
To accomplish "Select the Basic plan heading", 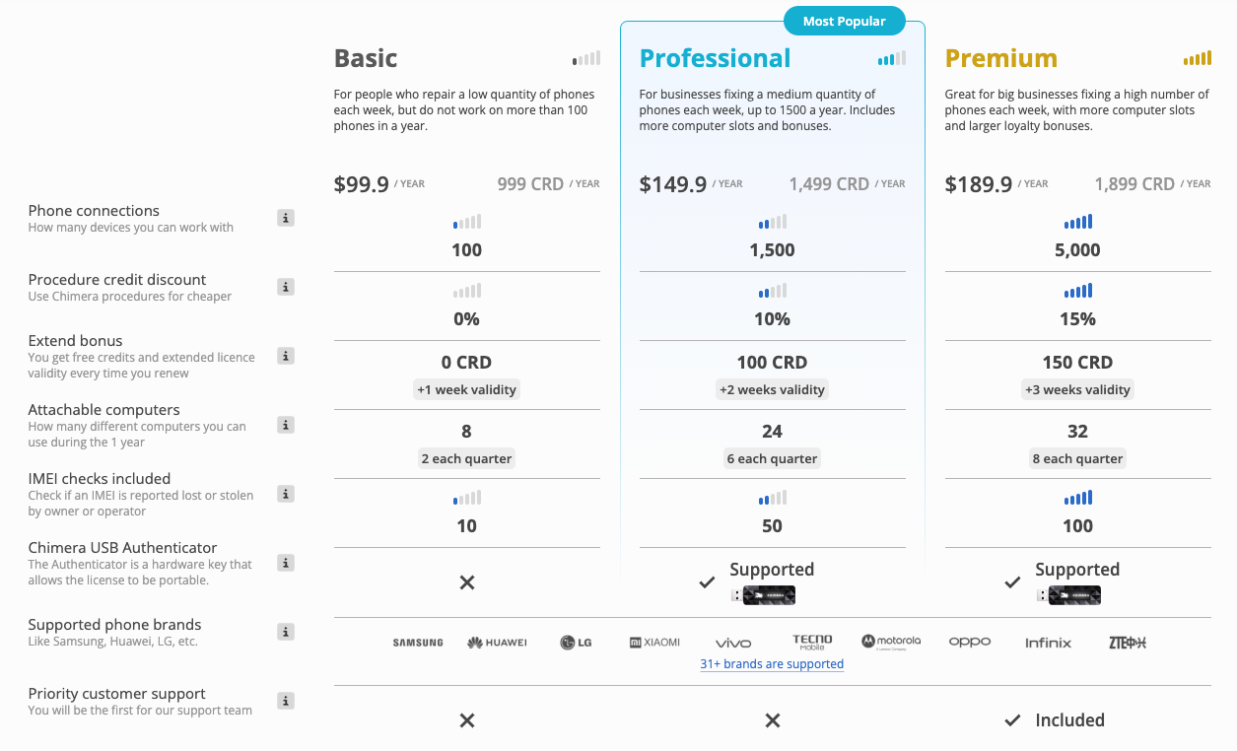I will point(365,58).
